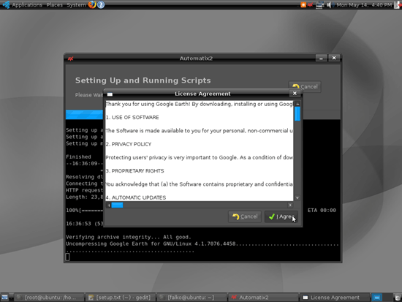Open the Places menu

(54, 5)
